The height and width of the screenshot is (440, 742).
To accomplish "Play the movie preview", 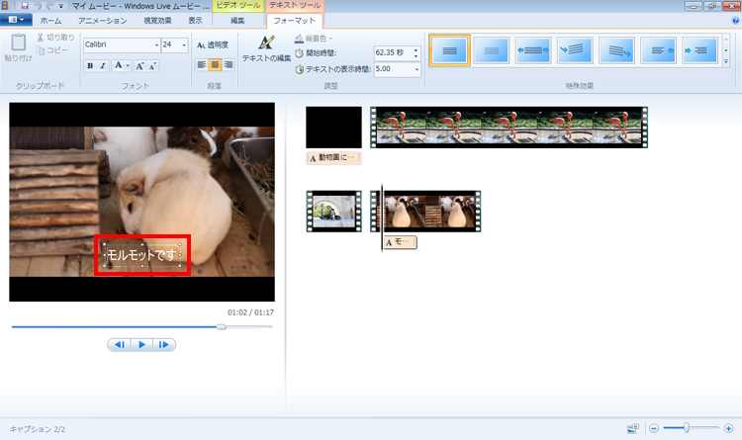I will pyautogui.click(x=141, y=344).
